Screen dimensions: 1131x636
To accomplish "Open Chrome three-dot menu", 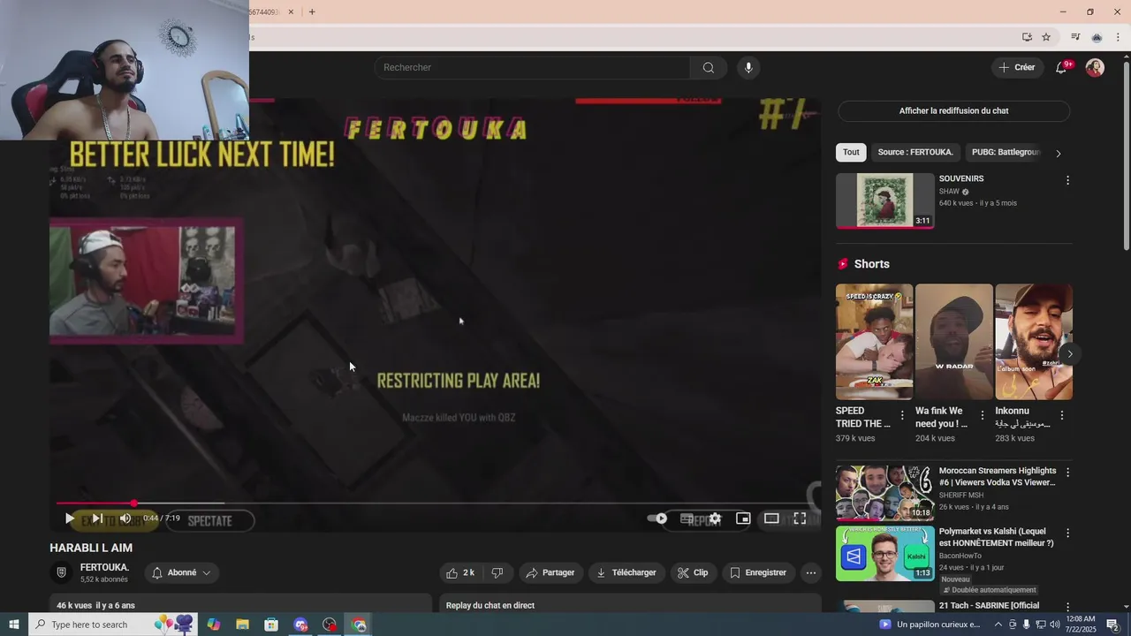I will [x=1118, y=37].
